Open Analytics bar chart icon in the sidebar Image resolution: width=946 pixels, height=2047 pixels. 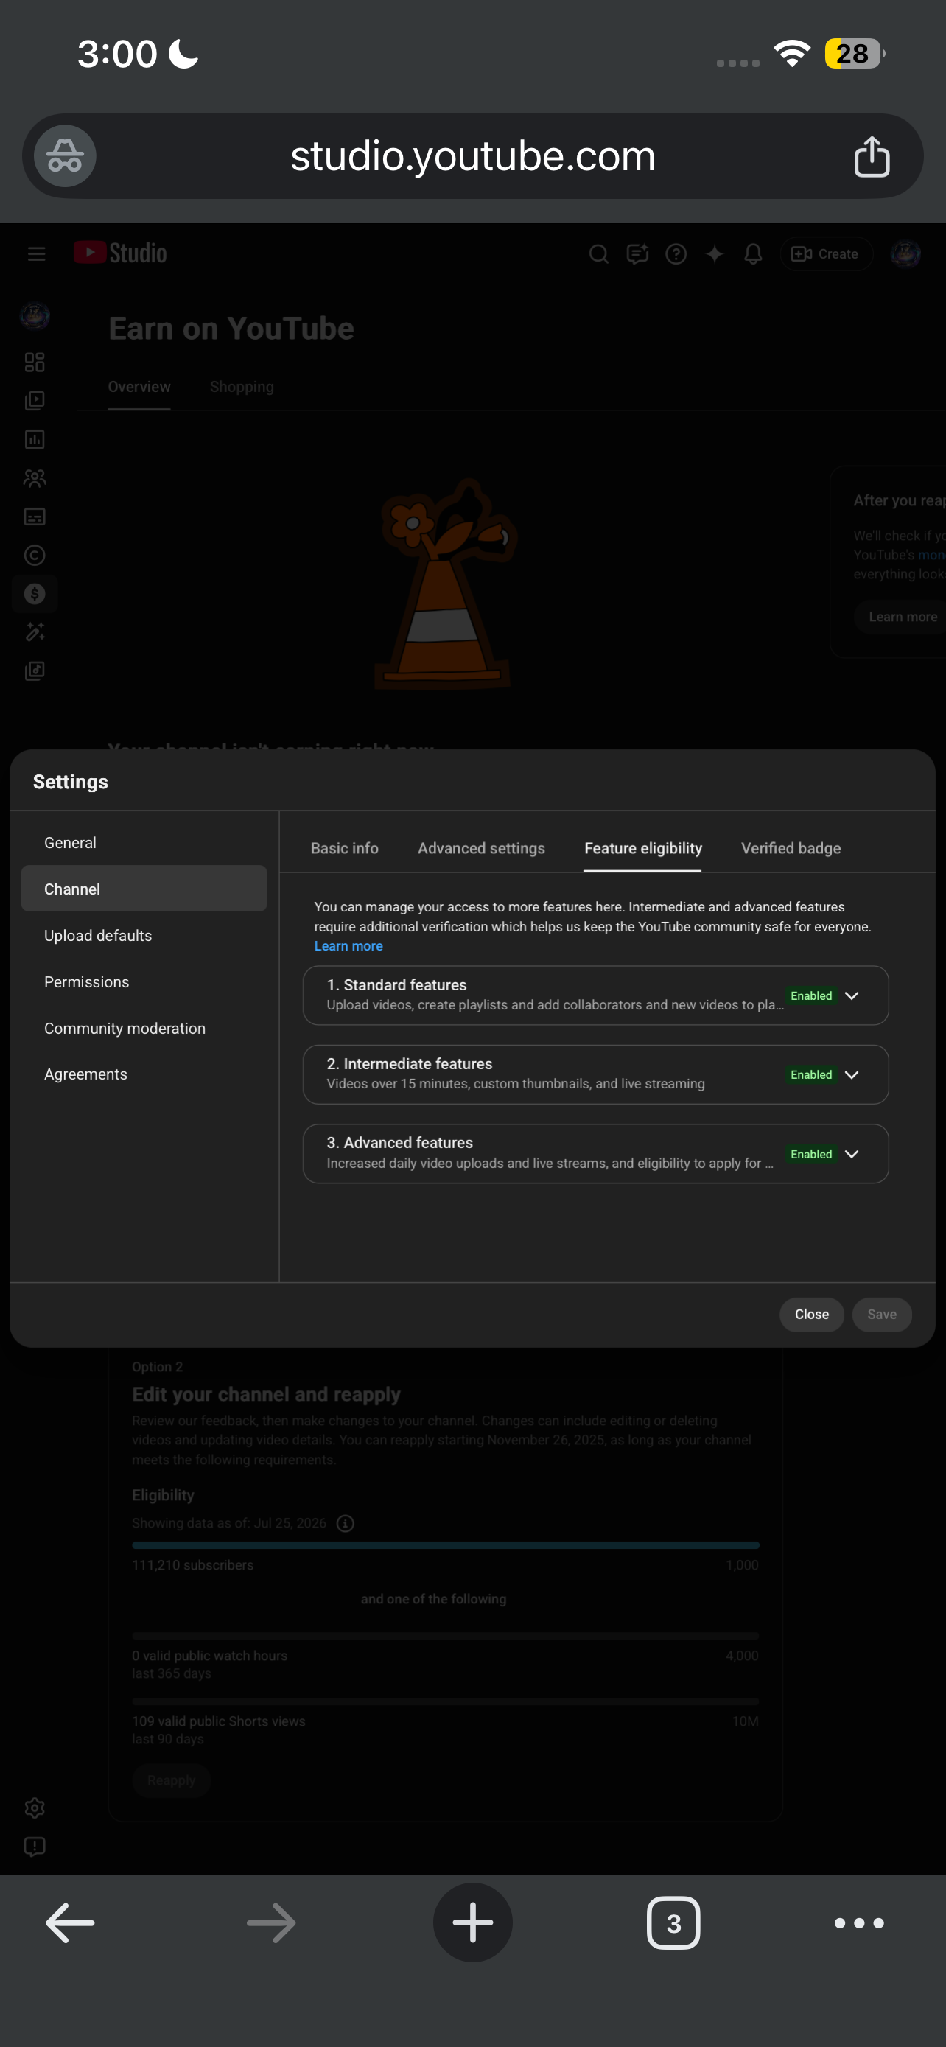click(35, 439)
